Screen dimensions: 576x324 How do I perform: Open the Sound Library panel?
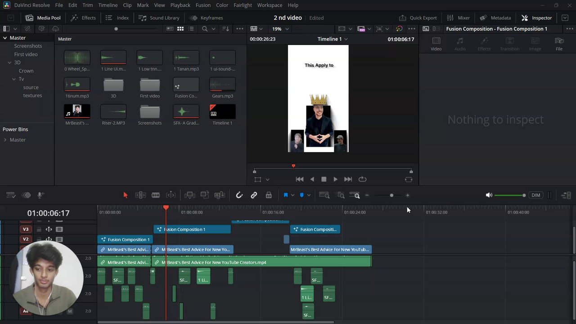coord(159,18)
